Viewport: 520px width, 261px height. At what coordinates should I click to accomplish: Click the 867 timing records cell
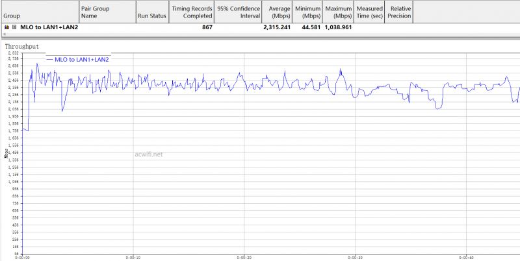point(207,28)
